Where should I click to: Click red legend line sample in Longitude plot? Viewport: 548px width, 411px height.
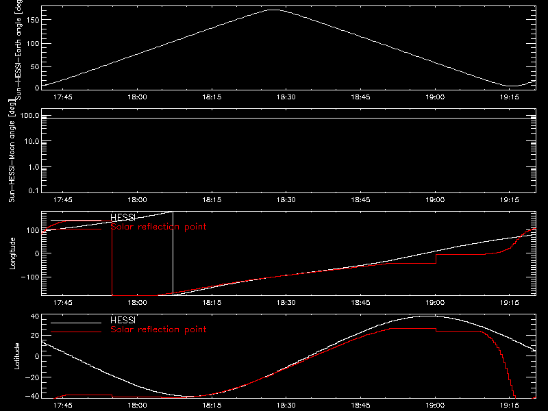(76, 229)
